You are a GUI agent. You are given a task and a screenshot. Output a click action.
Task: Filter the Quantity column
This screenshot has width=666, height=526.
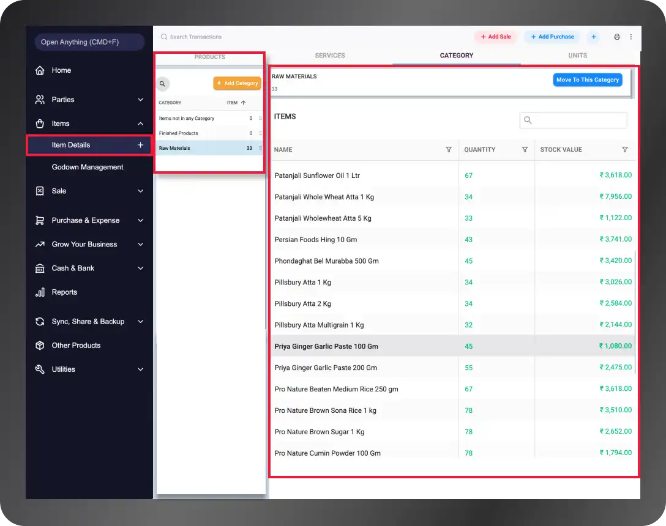tap(525, 150)
